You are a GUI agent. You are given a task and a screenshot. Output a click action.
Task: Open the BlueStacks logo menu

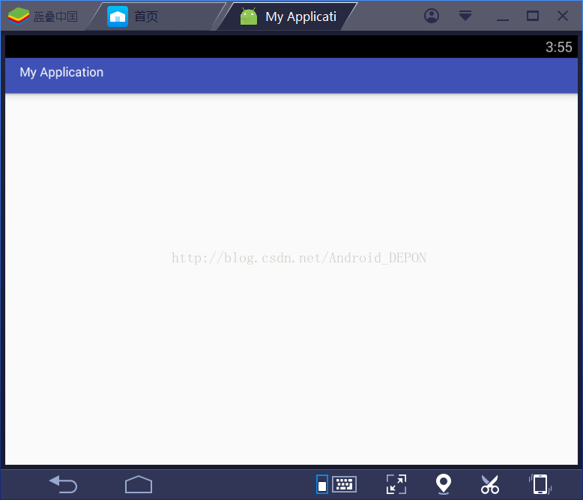(19, 16)
